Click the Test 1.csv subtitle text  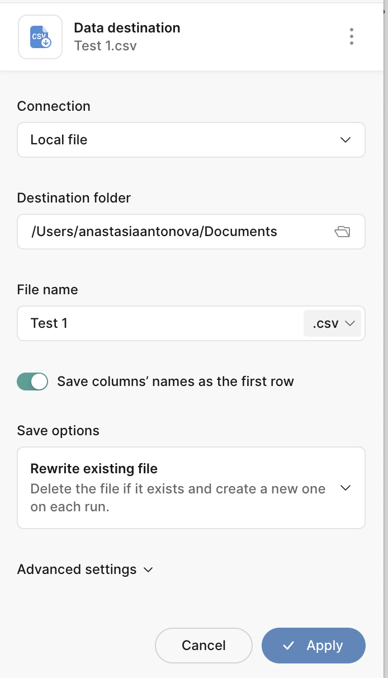105,46
